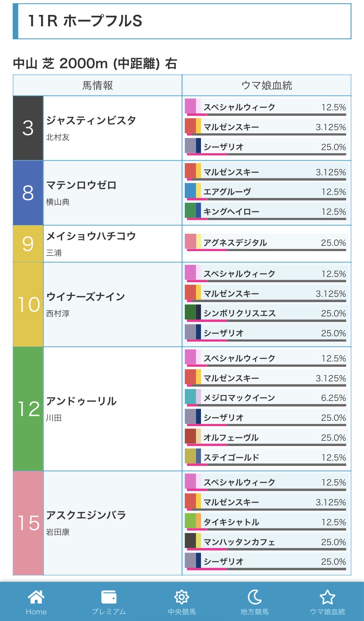
Task: Tap the ウマ娘血統 star icon
Action: [x=327, y=597]
